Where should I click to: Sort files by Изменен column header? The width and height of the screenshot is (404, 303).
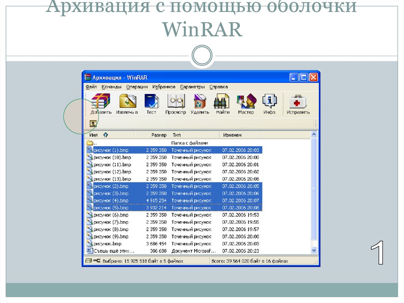240,135
